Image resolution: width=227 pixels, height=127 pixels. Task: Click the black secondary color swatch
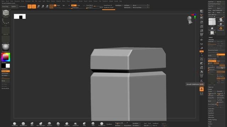(x=4, y=66)
